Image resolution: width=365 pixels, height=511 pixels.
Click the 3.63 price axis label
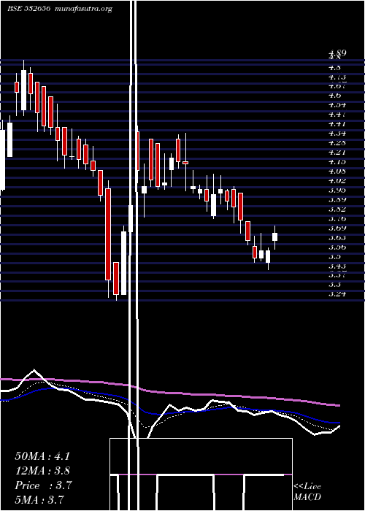pyautogui.click(x=337, y=237)
